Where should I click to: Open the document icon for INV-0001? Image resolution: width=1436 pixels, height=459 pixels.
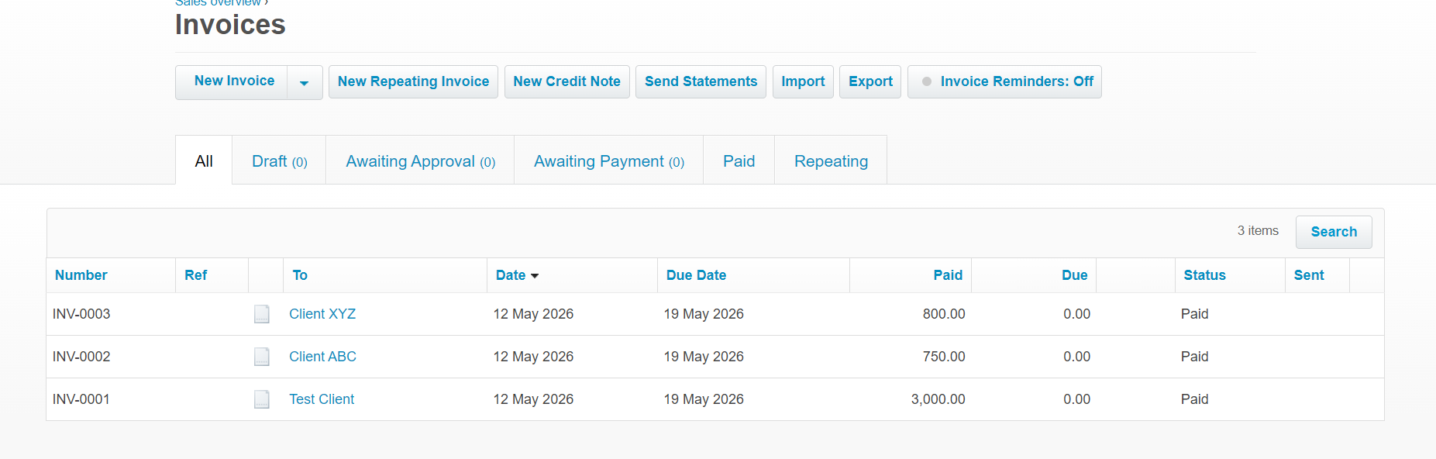[262, 399]
